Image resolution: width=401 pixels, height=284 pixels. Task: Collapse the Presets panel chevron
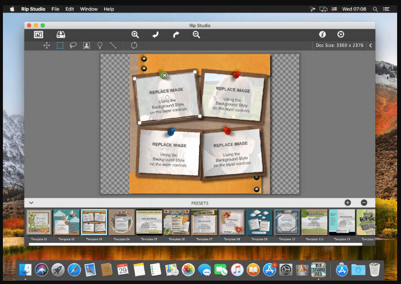pyautogui.click(x=31, y=203)
